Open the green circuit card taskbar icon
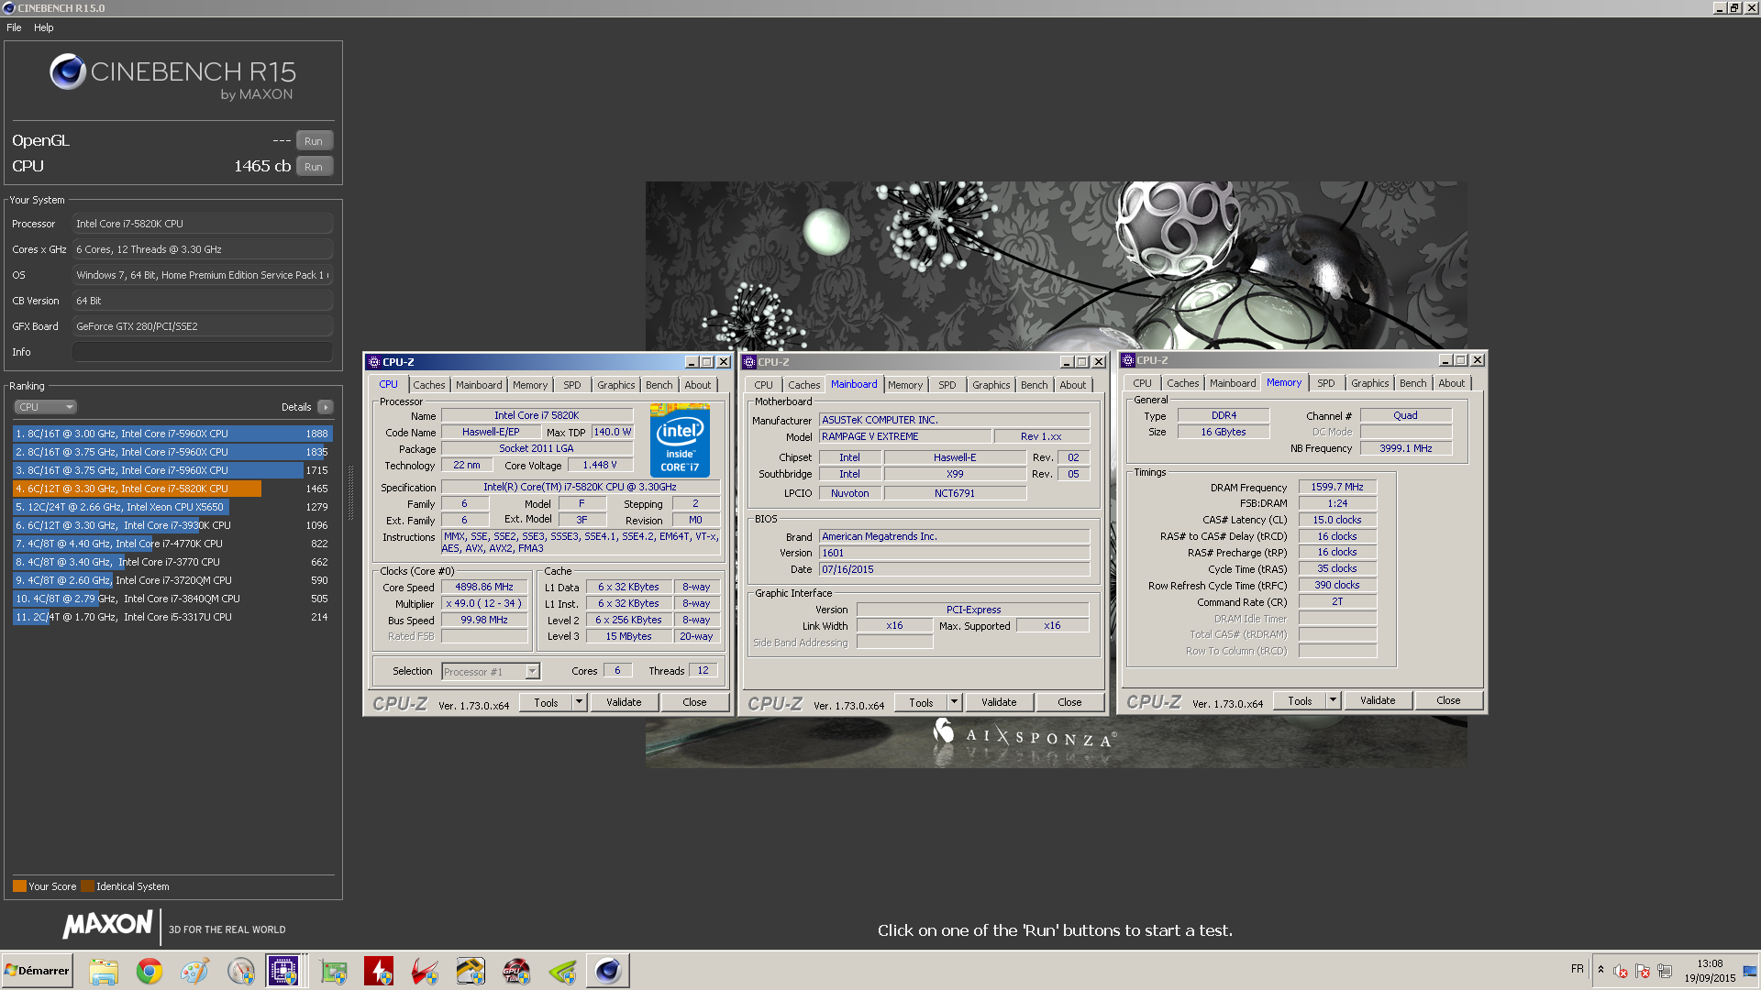 tap(333, 971)
